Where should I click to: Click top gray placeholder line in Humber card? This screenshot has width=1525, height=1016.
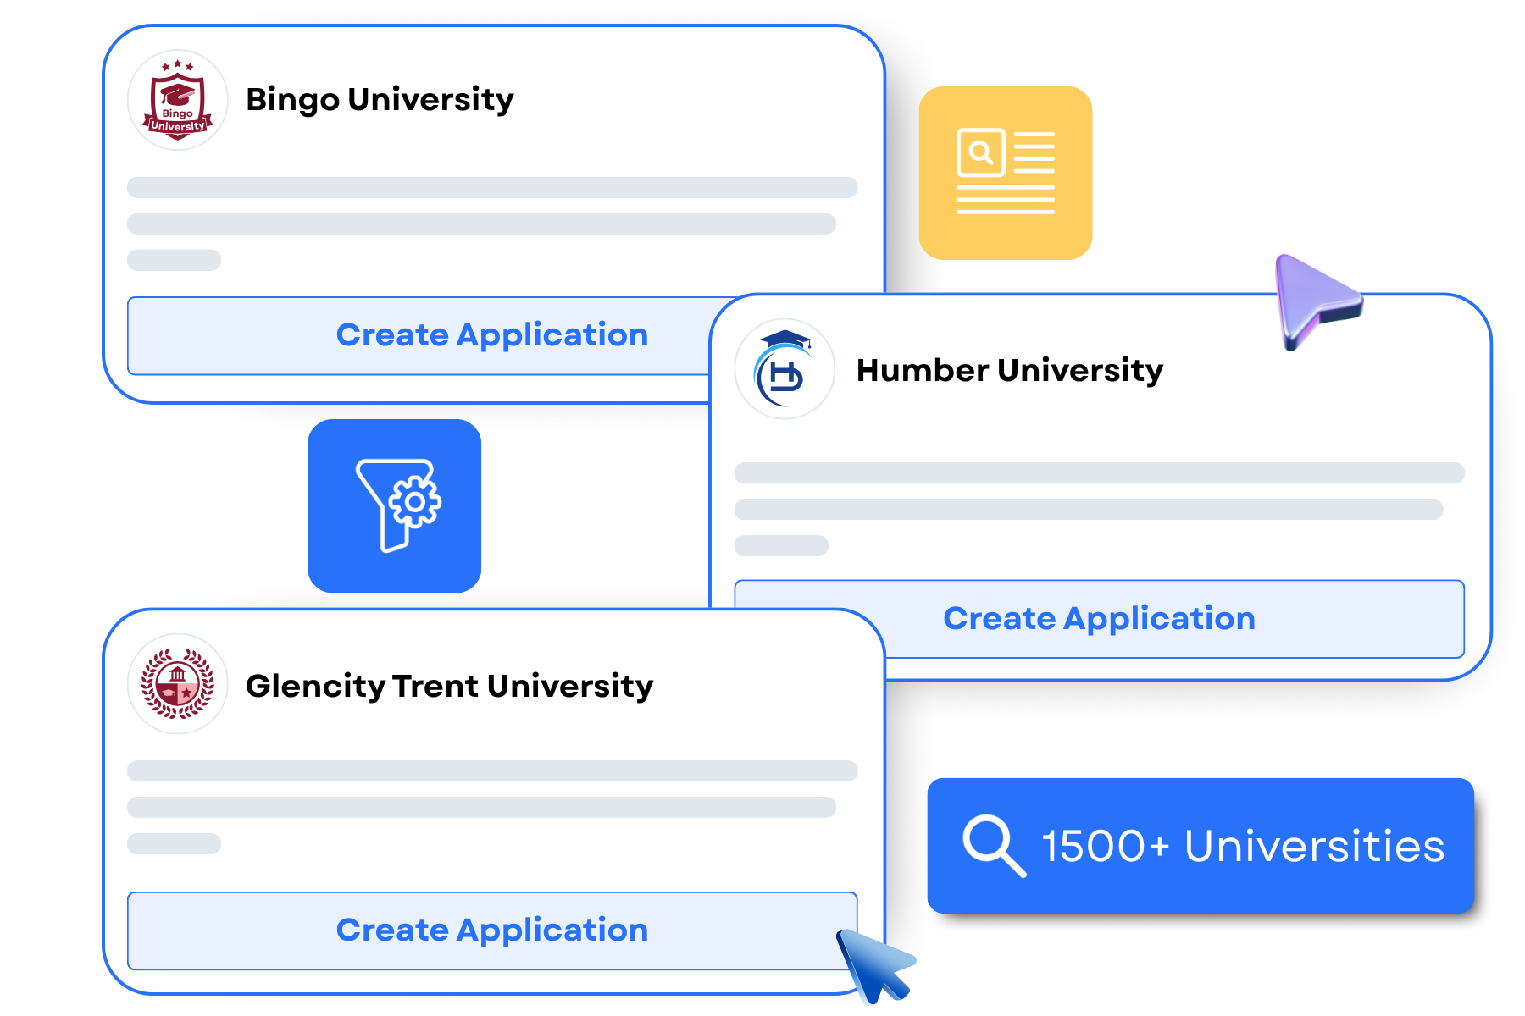point(1099,472)
